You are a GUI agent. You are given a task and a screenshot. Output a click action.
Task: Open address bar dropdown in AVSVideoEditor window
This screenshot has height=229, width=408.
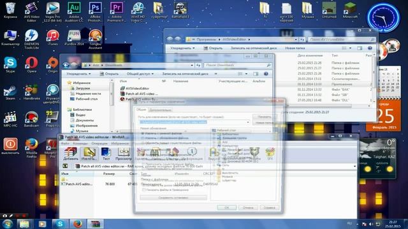[296, 39]
